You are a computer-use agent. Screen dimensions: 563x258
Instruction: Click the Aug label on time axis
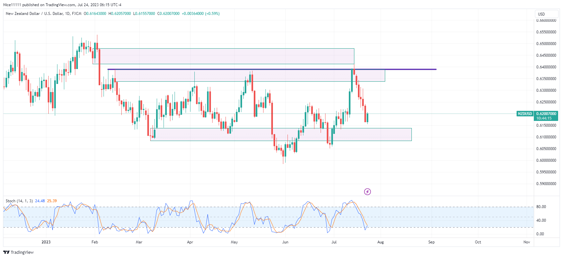point(381,242)
